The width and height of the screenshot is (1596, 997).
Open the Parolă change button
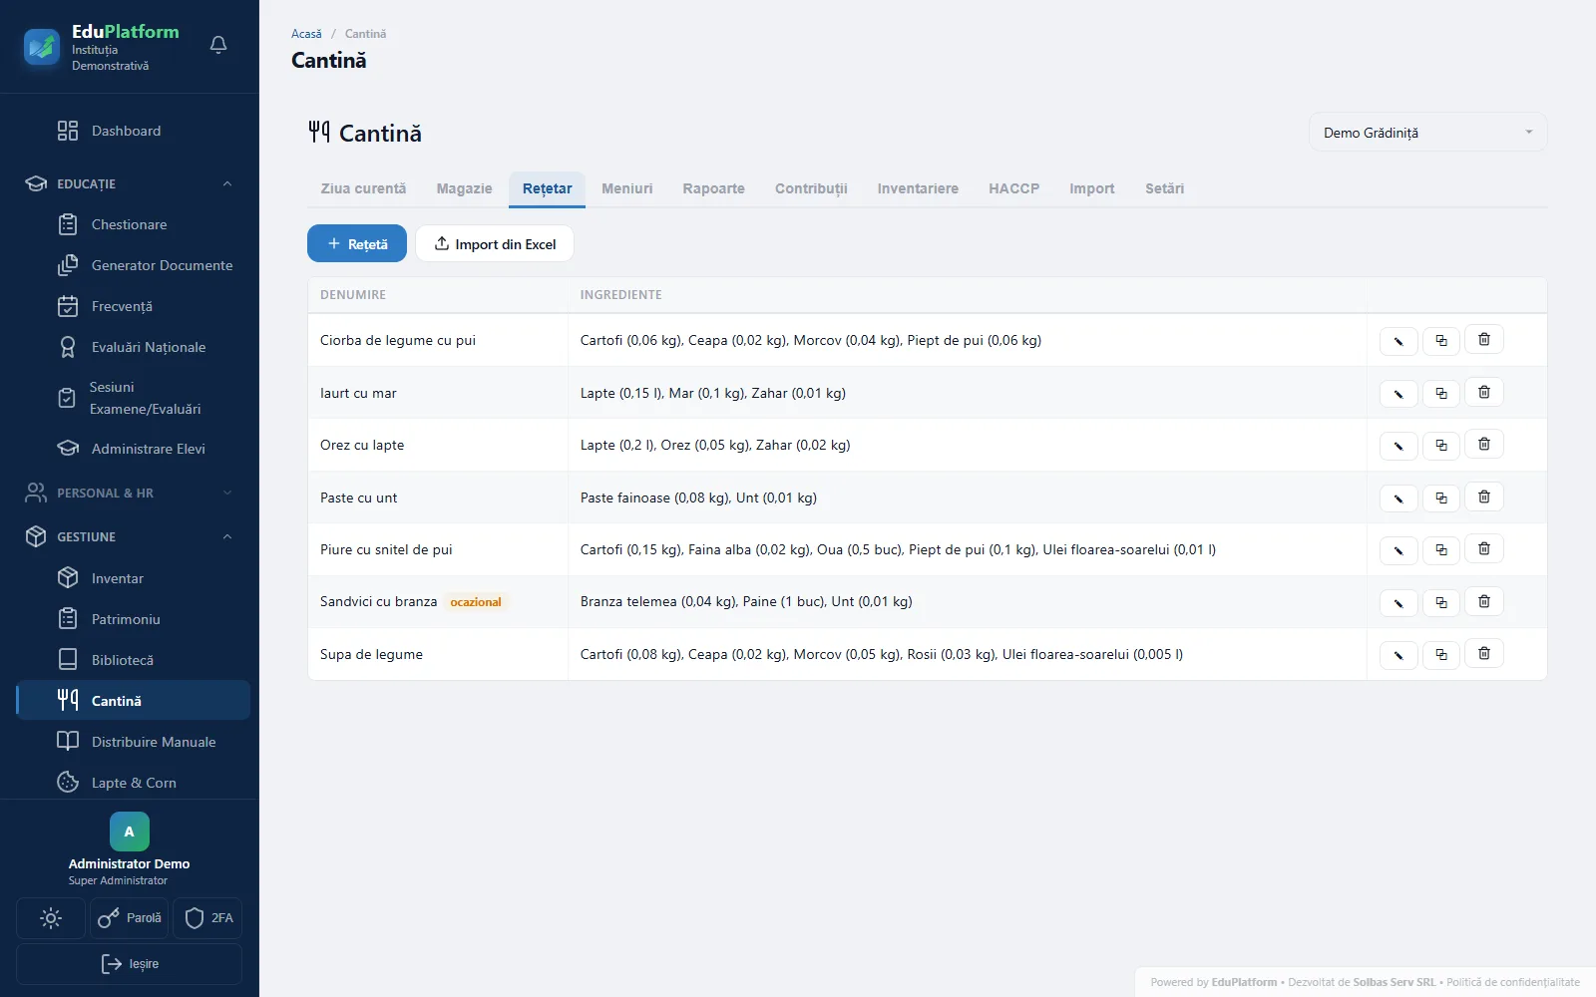130,918
